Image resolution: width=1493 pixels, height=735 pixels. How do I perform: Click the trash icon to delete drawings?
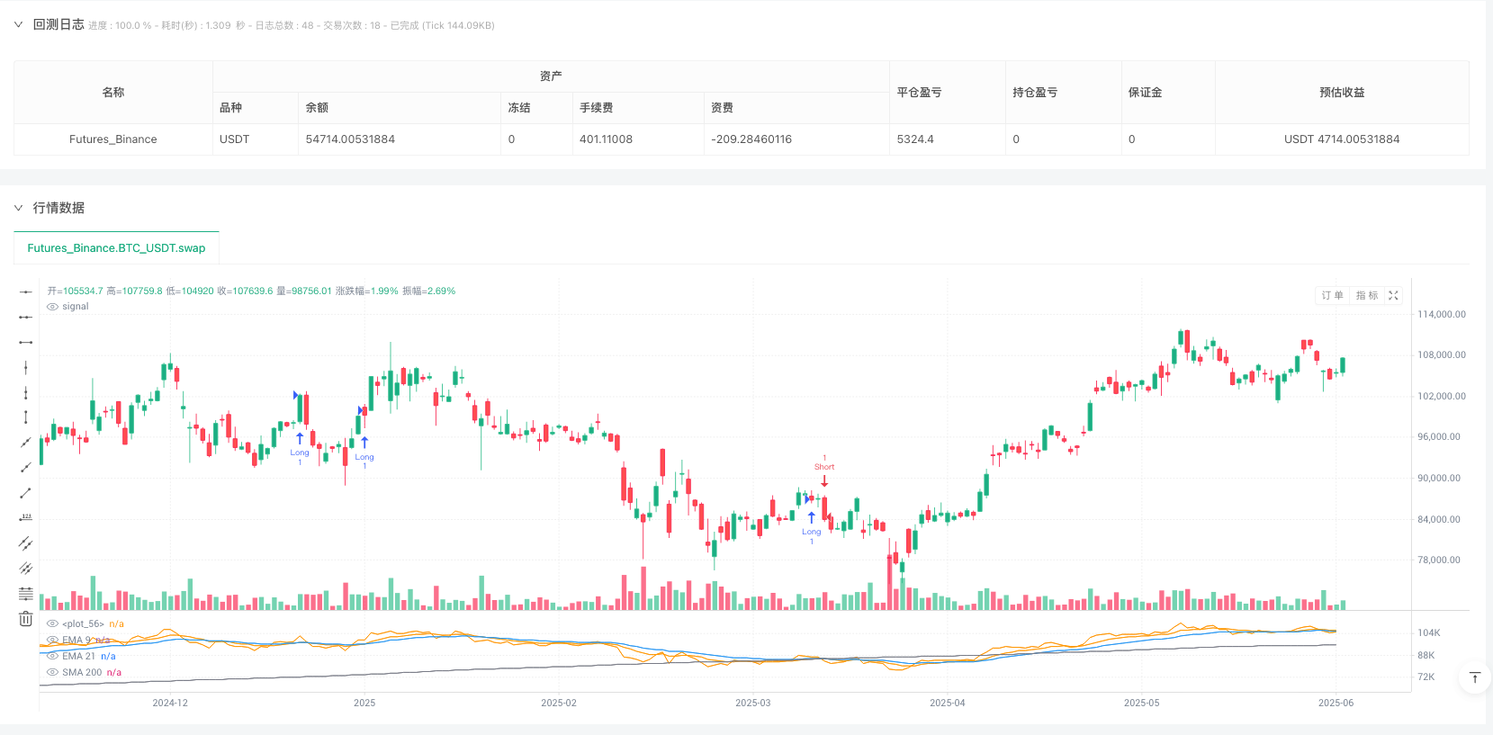25,619
